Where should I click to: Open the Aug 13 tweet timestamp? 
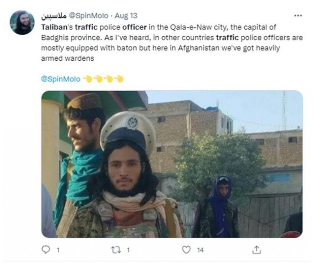click(x=126, y=16)
